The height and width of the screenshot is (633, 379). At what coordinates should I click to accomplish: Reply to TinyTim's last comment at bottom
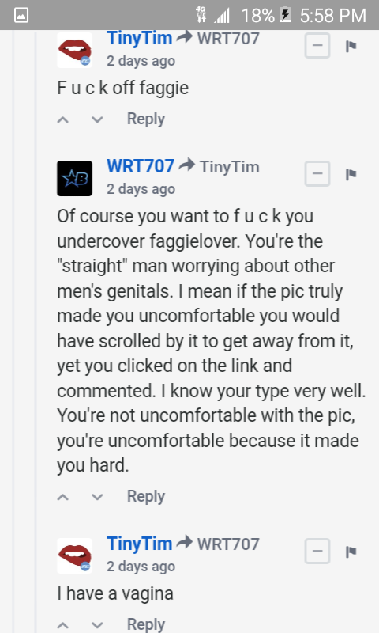146,624
